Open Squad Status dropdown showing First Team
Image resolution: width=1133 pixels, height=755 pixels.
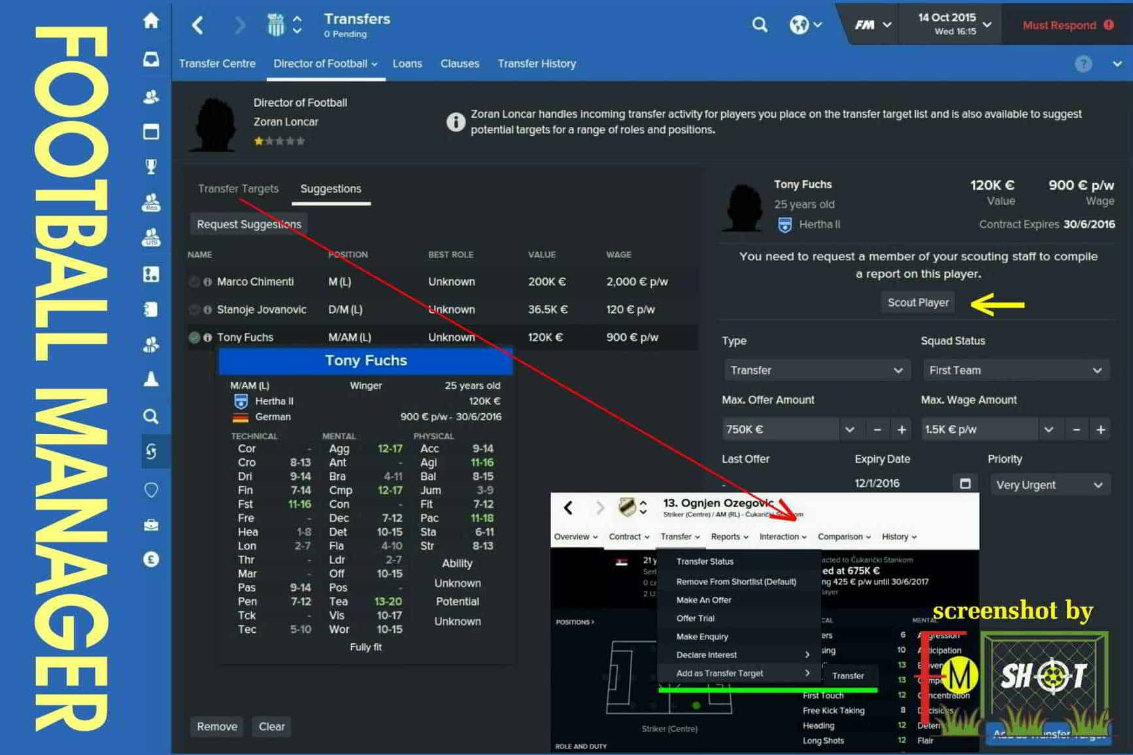[x=1015, y=370]
